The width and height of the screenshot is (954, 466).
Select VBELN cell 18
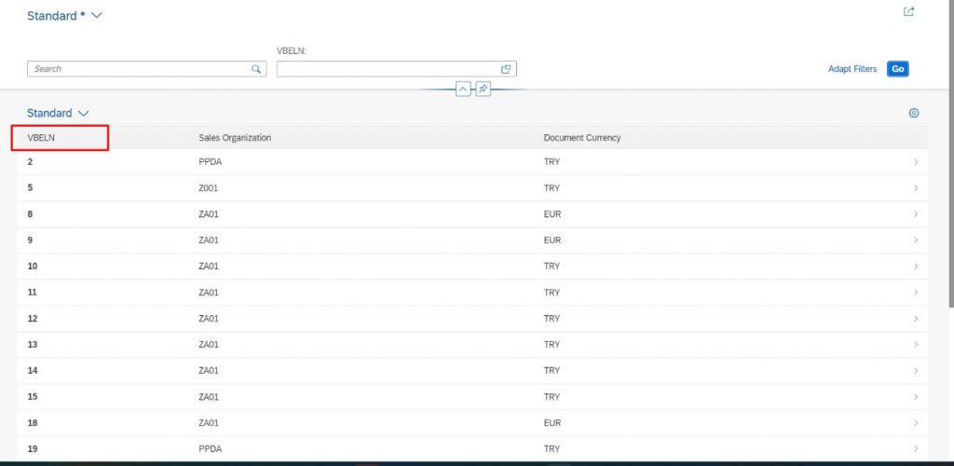(33, 423)
